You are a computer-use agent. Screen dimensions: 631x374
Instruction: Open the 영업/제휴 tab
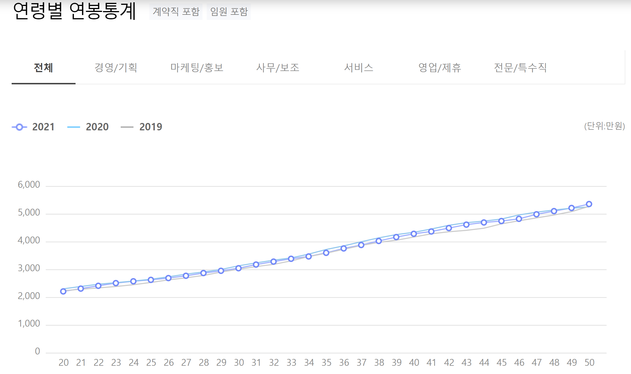click(440, 68)
